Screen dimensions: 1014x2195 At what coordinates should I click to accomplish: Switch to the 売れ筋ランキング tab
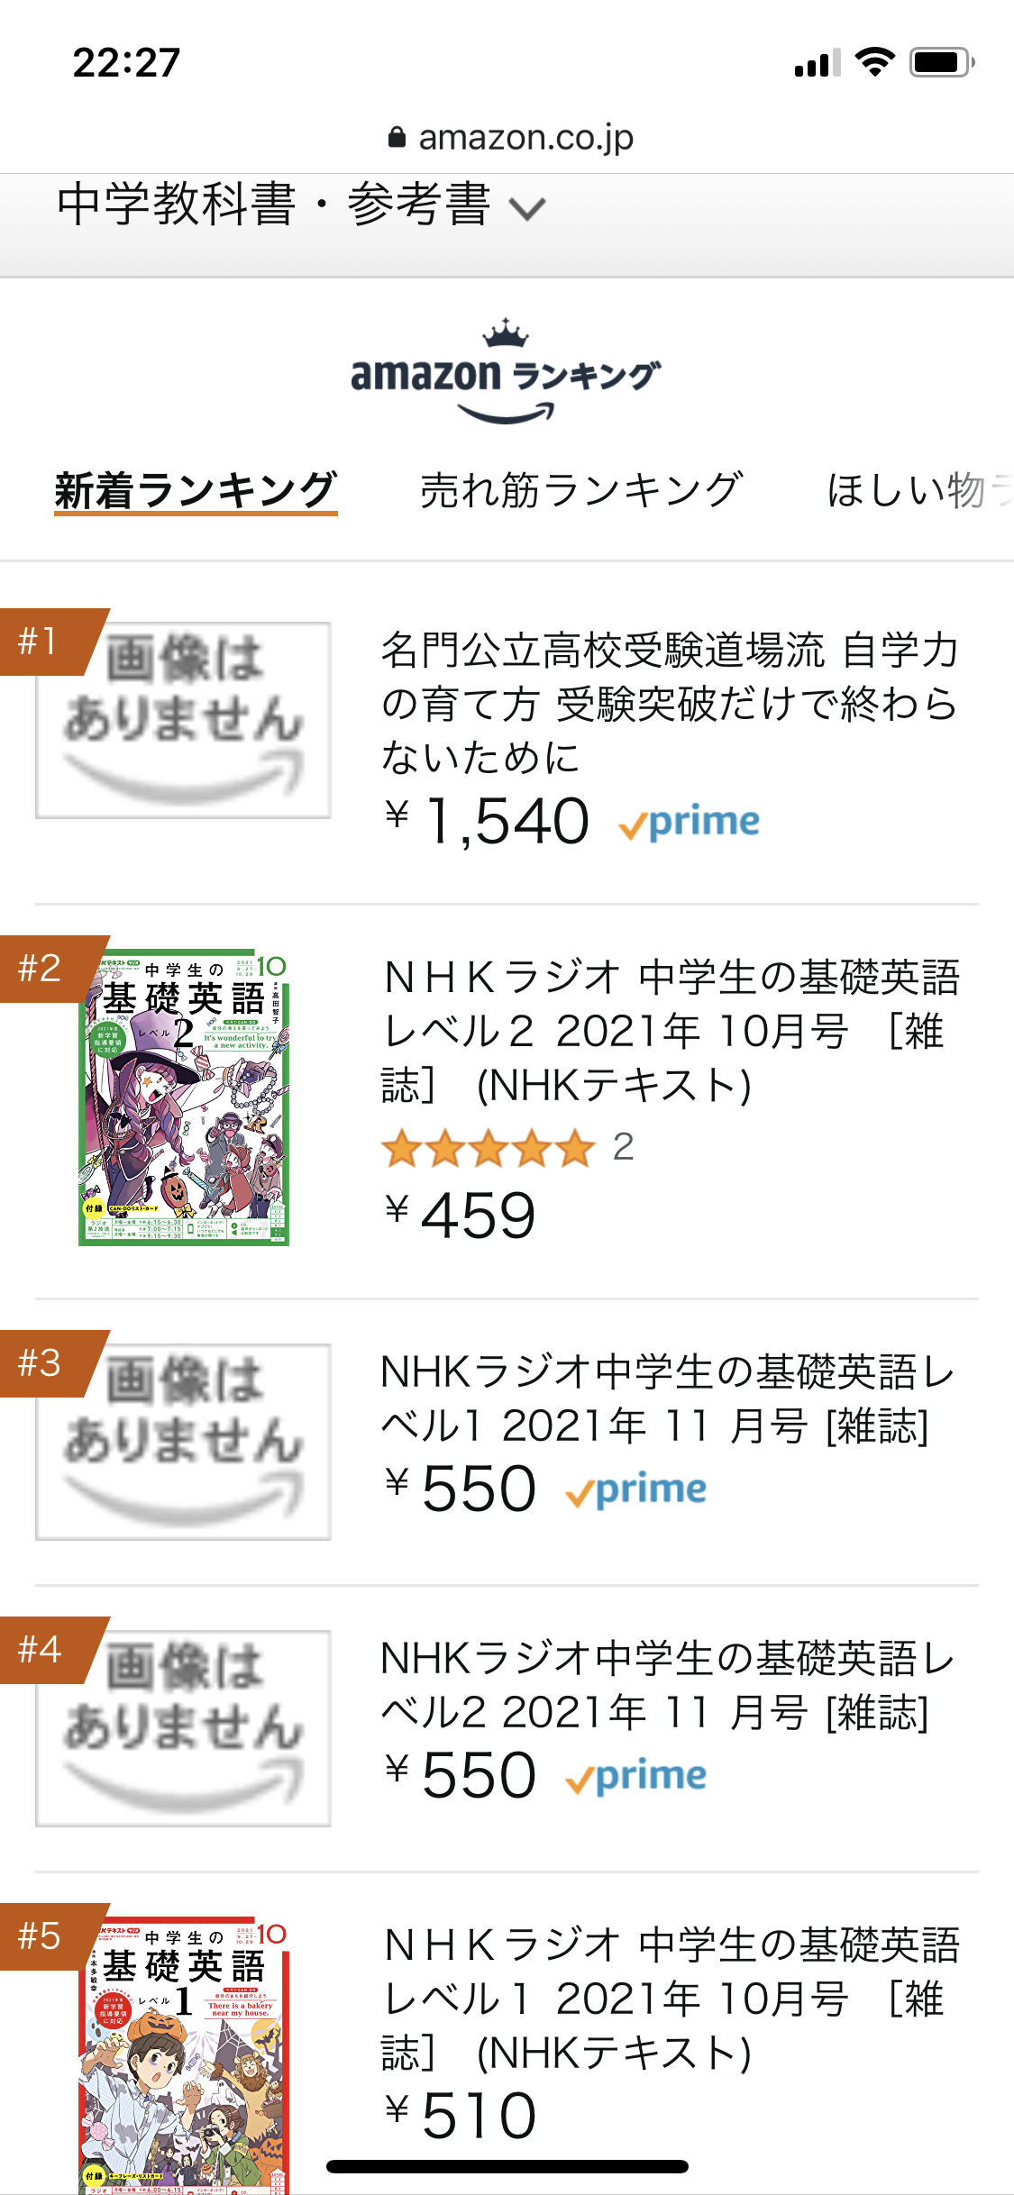pyautogui.click(x=581, y=491)
